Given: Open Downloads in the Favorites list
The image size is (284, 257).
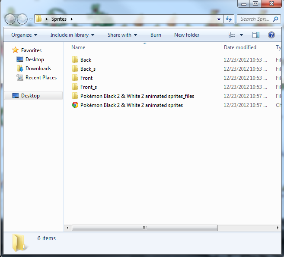Looking at the screenshot, I should point(38,69).
